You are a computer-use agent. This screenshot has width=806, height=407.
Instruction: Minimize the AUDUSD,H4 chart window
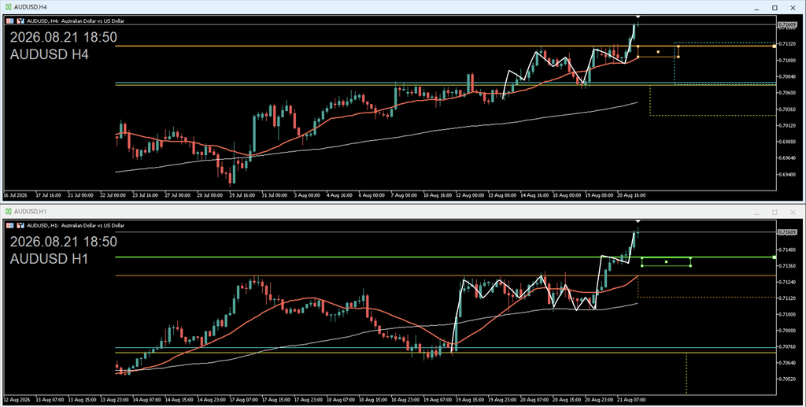point(756,8)
